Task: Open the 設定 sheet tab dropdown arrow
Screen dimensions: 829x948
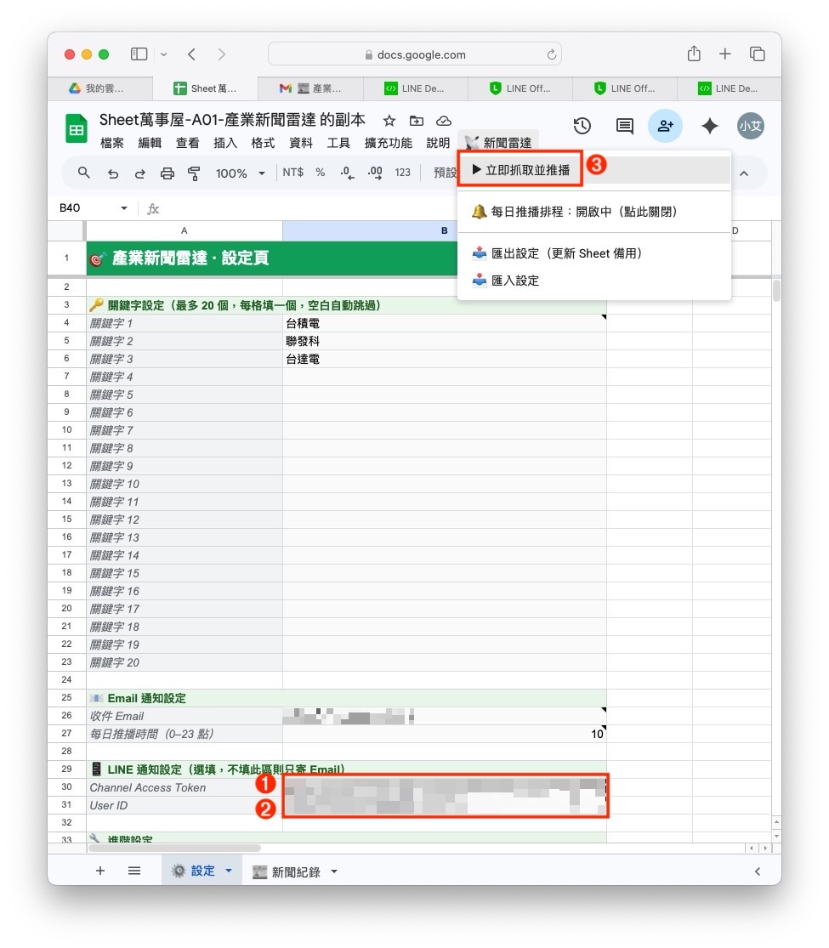Action: pyautogui.click(x=229, y=871)
